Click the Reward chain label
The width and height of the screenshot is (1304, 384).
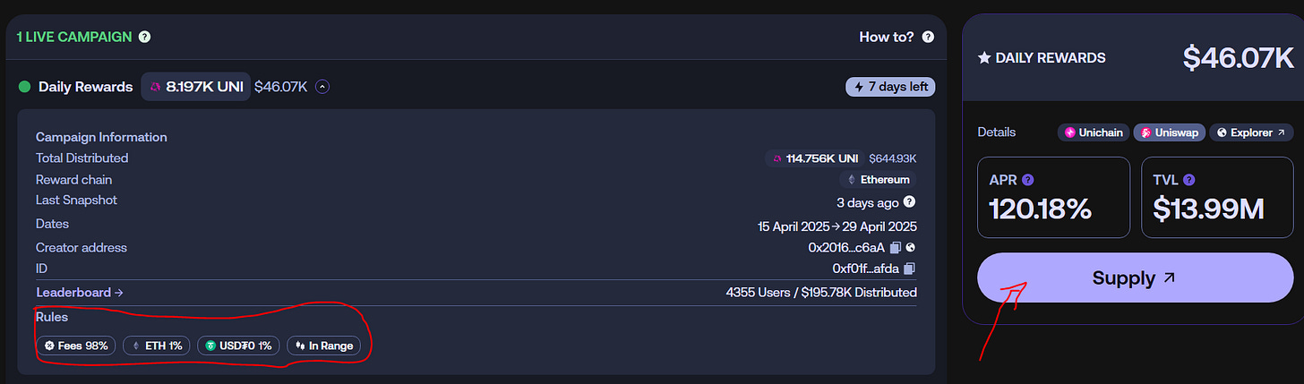(74, 180)
